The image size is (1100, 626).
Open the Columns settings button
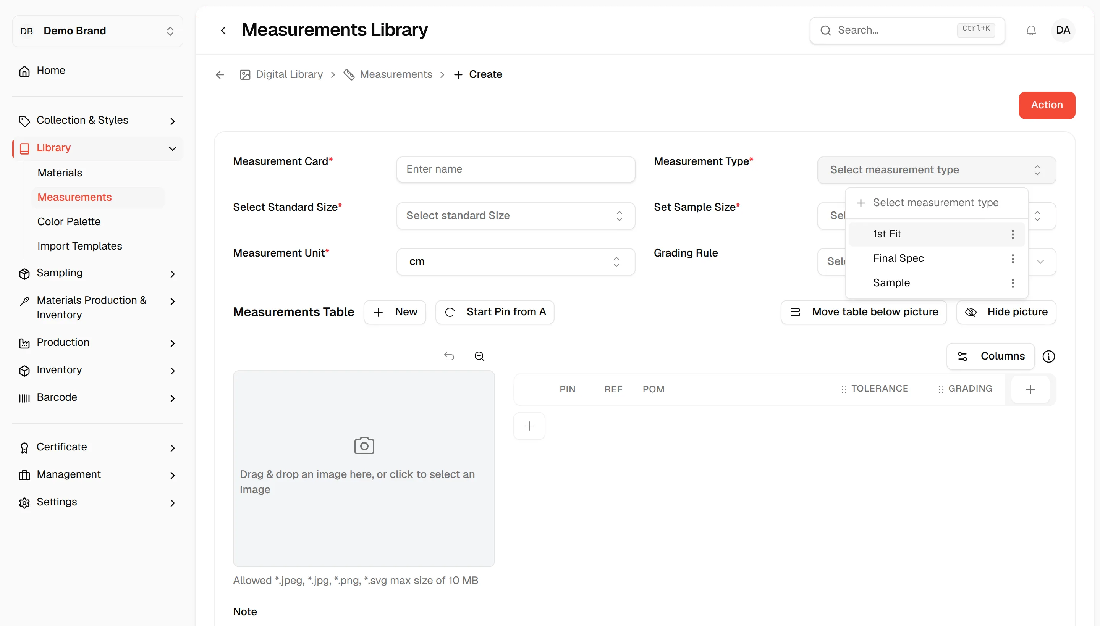[990, 357]
